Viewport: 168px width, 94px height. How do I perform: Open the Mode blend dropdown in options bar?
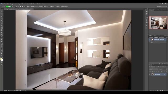click(34, 7)
